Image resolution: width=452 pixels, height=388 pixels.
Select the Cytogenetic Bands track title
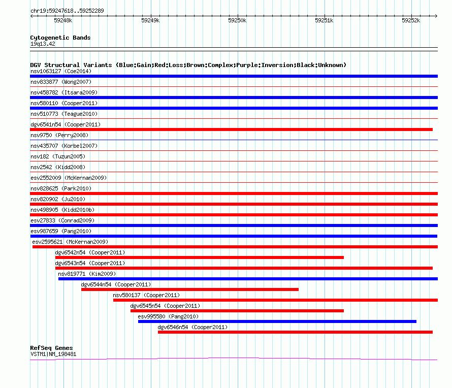click(x=60, y=38)
